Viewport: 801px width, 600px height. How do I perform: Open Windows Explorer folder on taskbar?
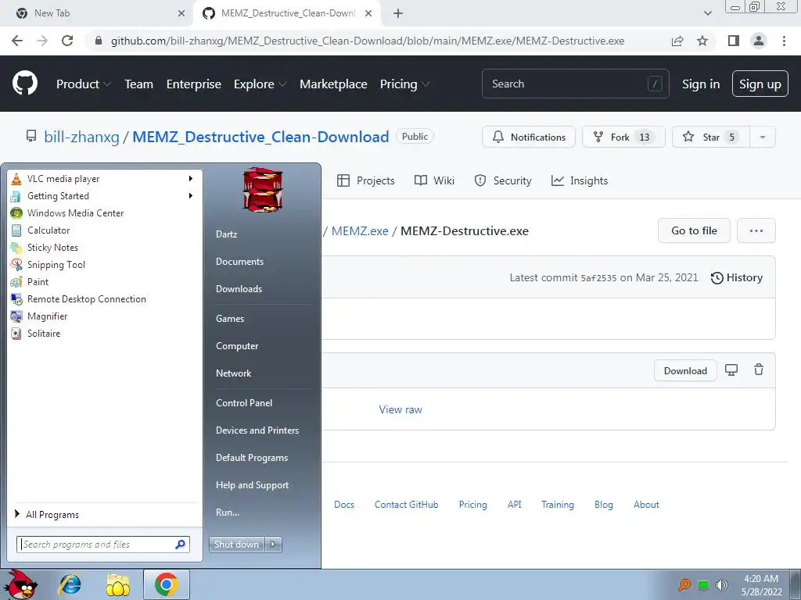coord(118,584)
